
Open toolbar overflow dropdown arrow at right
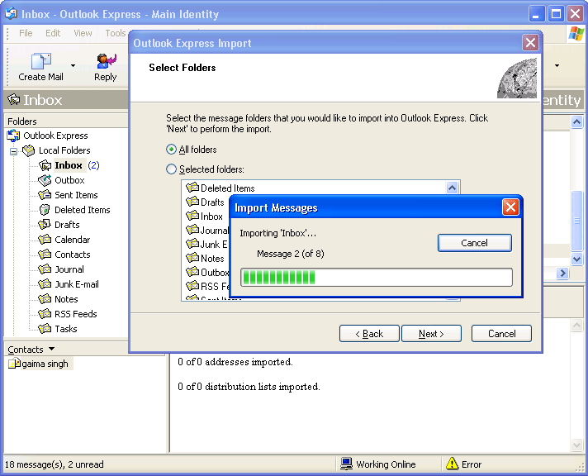pyautogui.click(x=557, y=65)
